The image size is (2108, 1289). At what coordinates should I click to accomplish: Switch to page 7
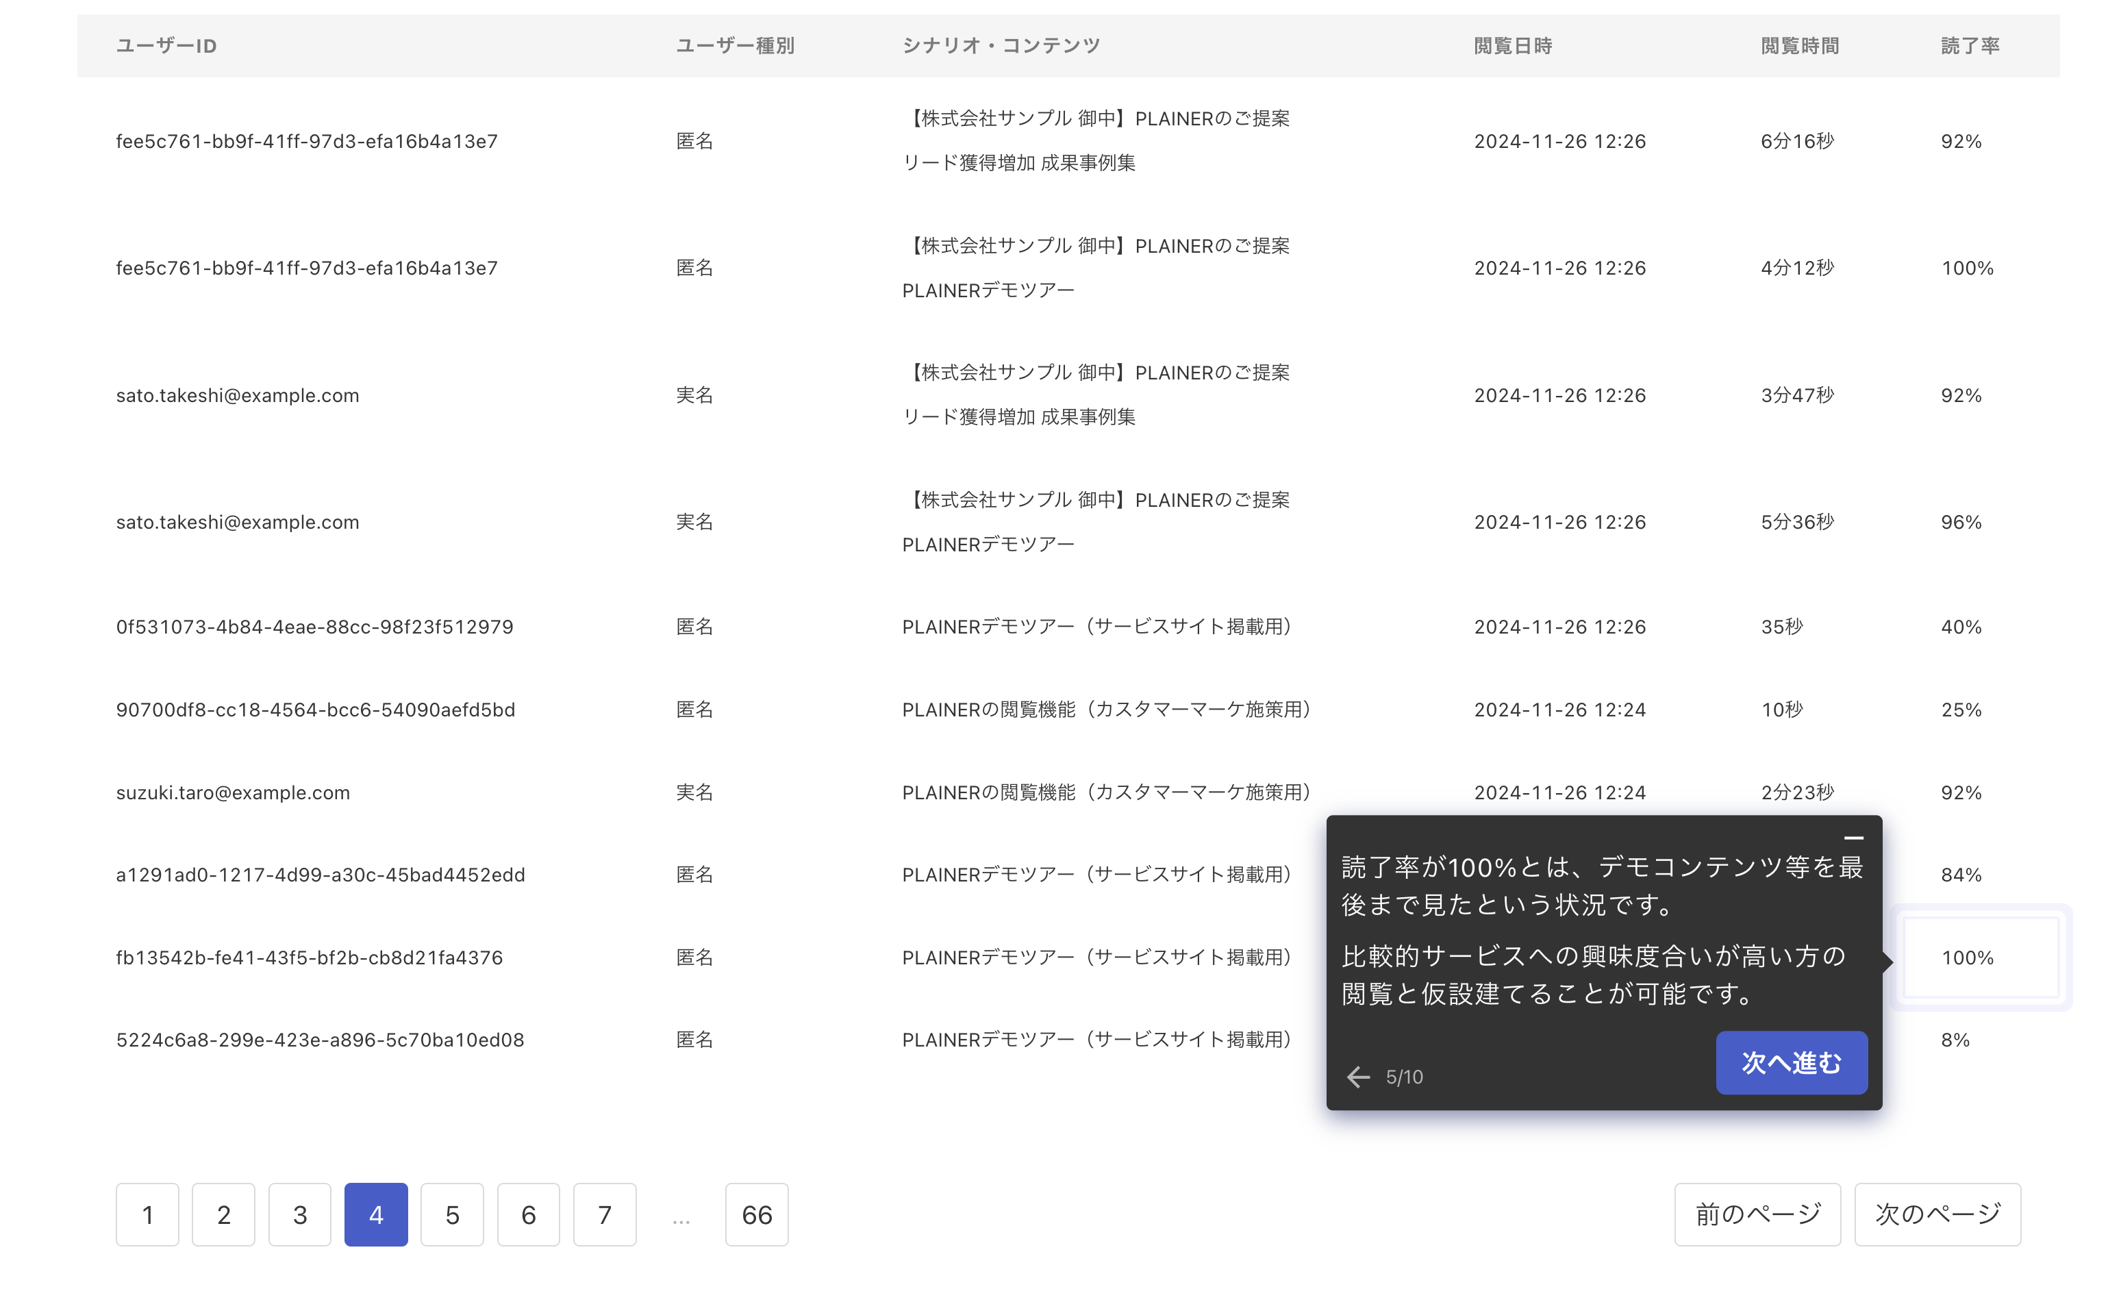pyautogui.click(x=604, y=1214)
